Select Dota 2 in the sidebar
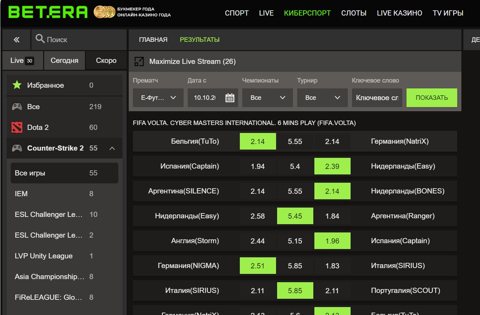 tap(65, 127)
